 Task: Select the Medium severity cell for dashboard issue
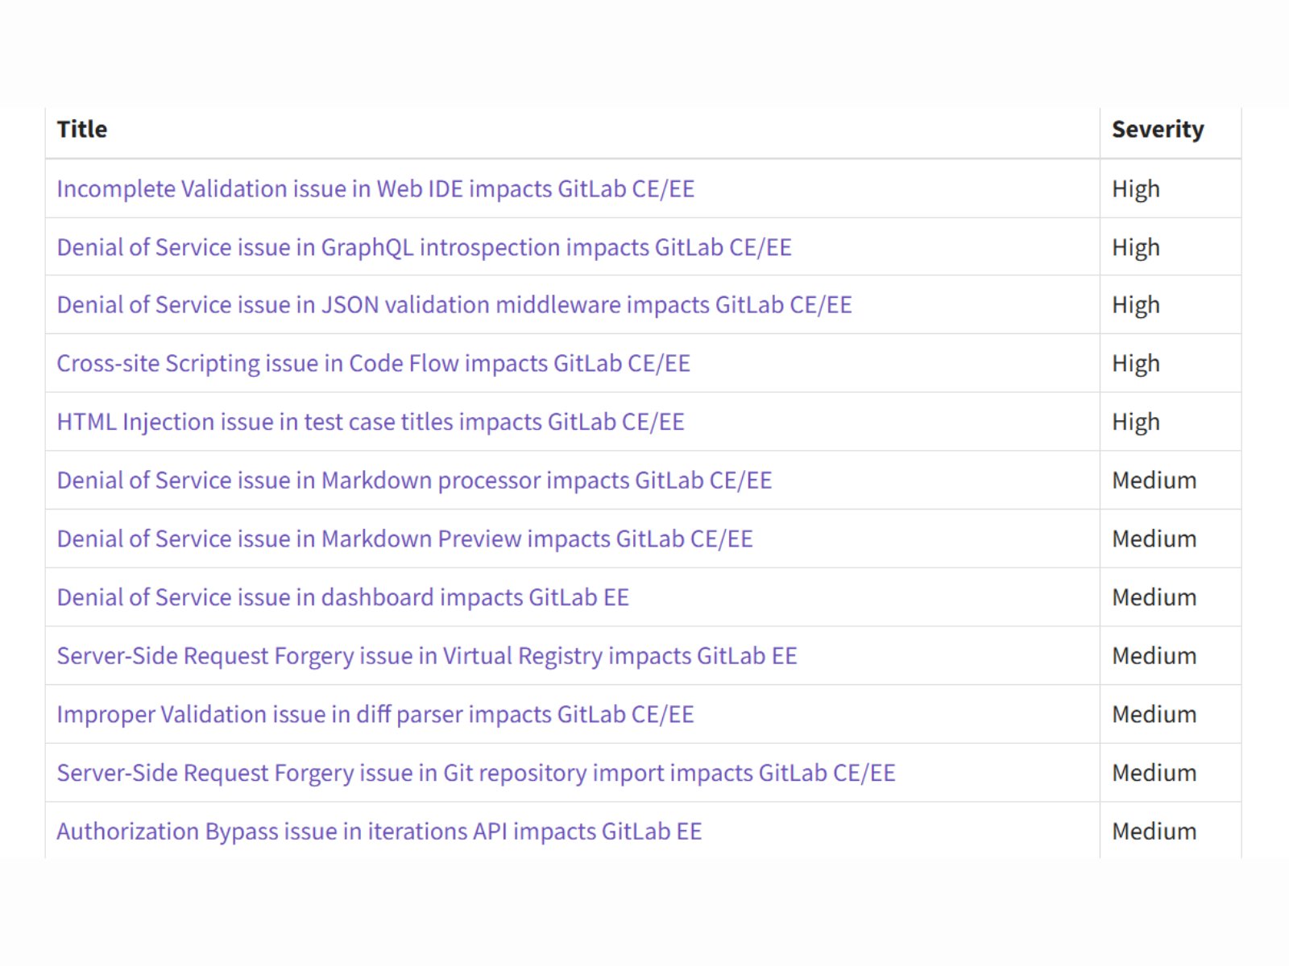(x=1154, y=597)
